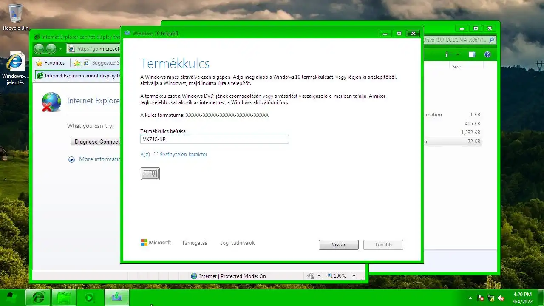Open the Start menu
The image size is (544, 306).
coord(12,297)
